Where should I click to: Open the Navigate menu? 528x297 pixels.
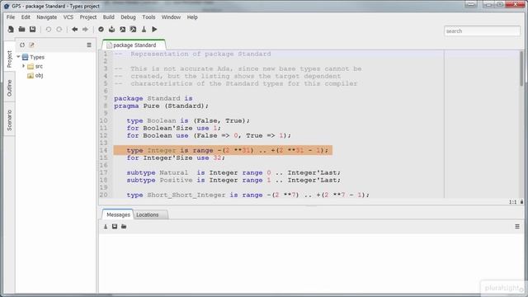46,17
